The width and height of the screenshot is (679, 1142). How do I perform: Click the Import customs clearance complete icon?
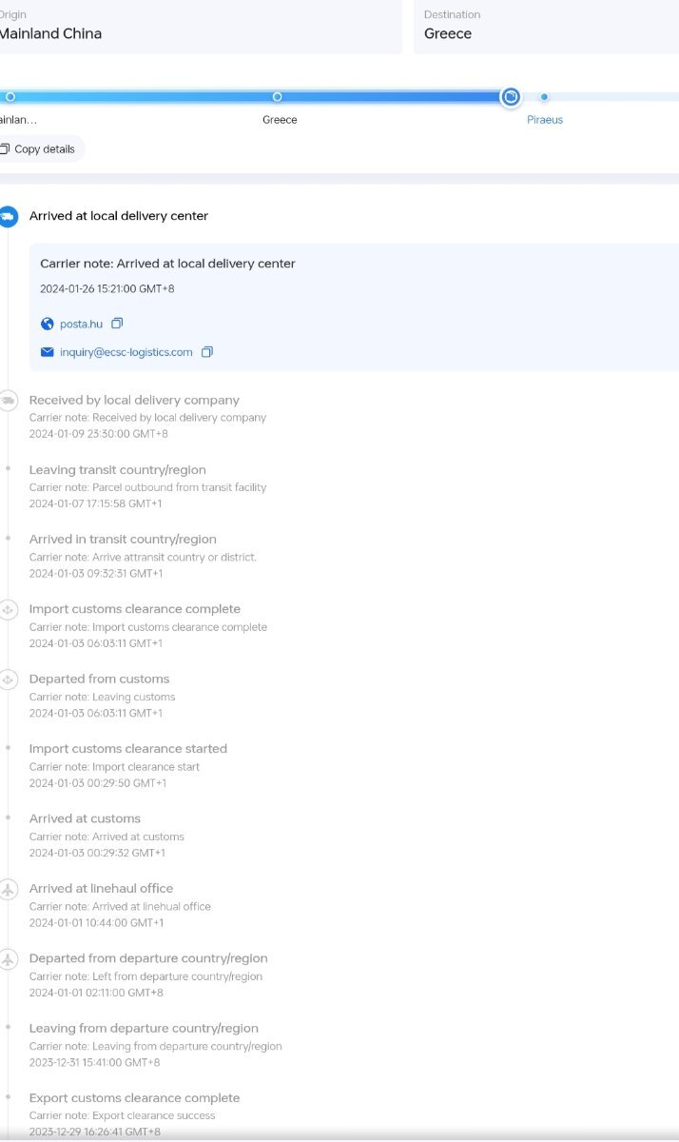coord(8,609)
